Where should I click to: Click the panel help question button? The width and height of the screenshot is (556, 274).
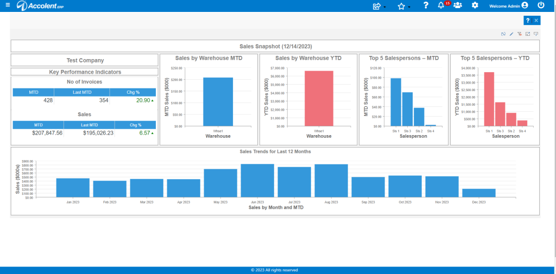[528, 21]
